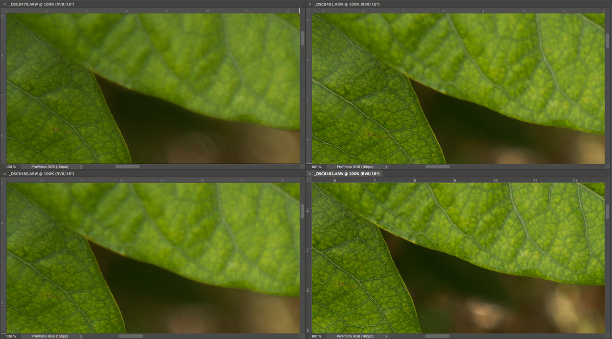Image resolution: width=612 pixels, height=339 pixels.
Task: Close the _DSC8481.ARW document tab
Action: coord(310,4)
